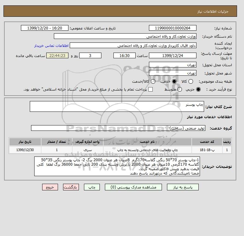Screen dimensions: 244x236
Task: Click the general description field چاپ پوستر
Action: pos(117,106)
